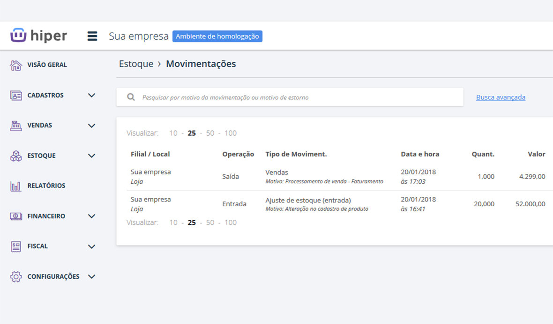Image resolution: width=553 pixels, height=324 pixels.
Task: Click the Configurações gear icon
Action: (x=16, y=277)
